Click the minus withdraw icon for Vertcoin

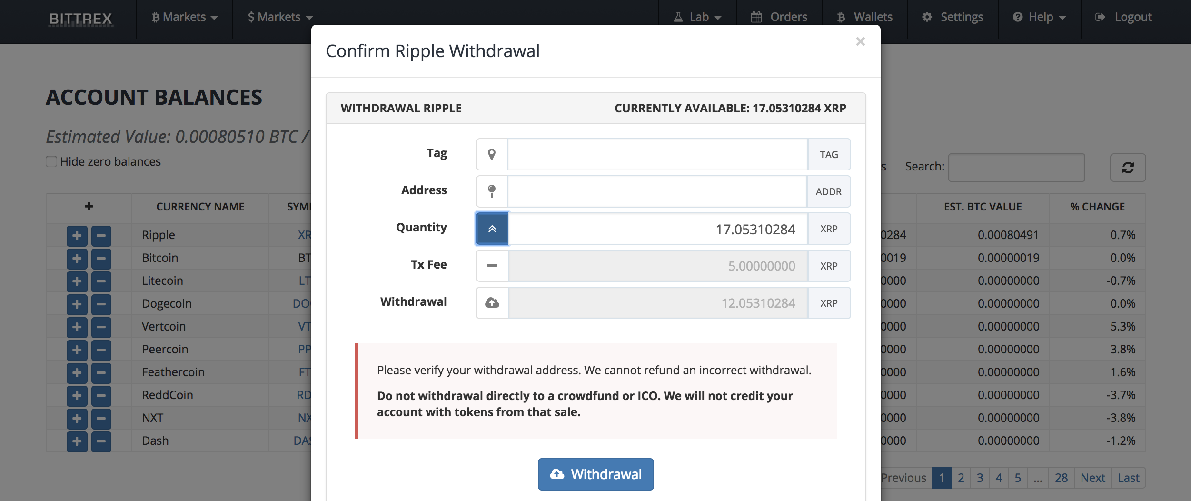click(x=101, y=327)
